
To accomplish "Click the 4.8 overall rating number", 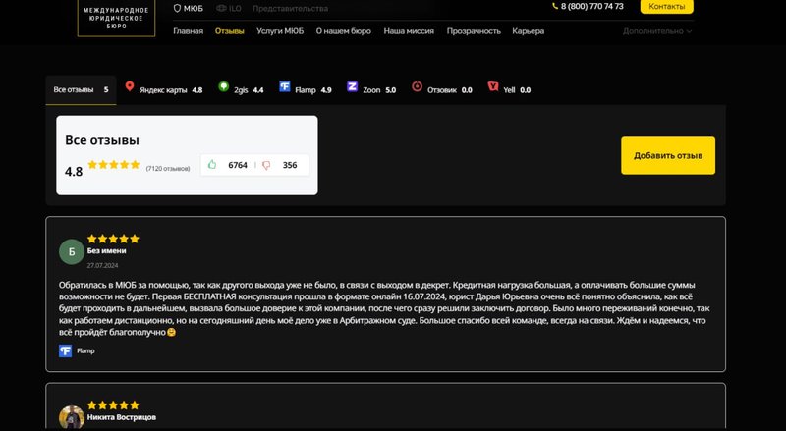I will tap(74, 172).
